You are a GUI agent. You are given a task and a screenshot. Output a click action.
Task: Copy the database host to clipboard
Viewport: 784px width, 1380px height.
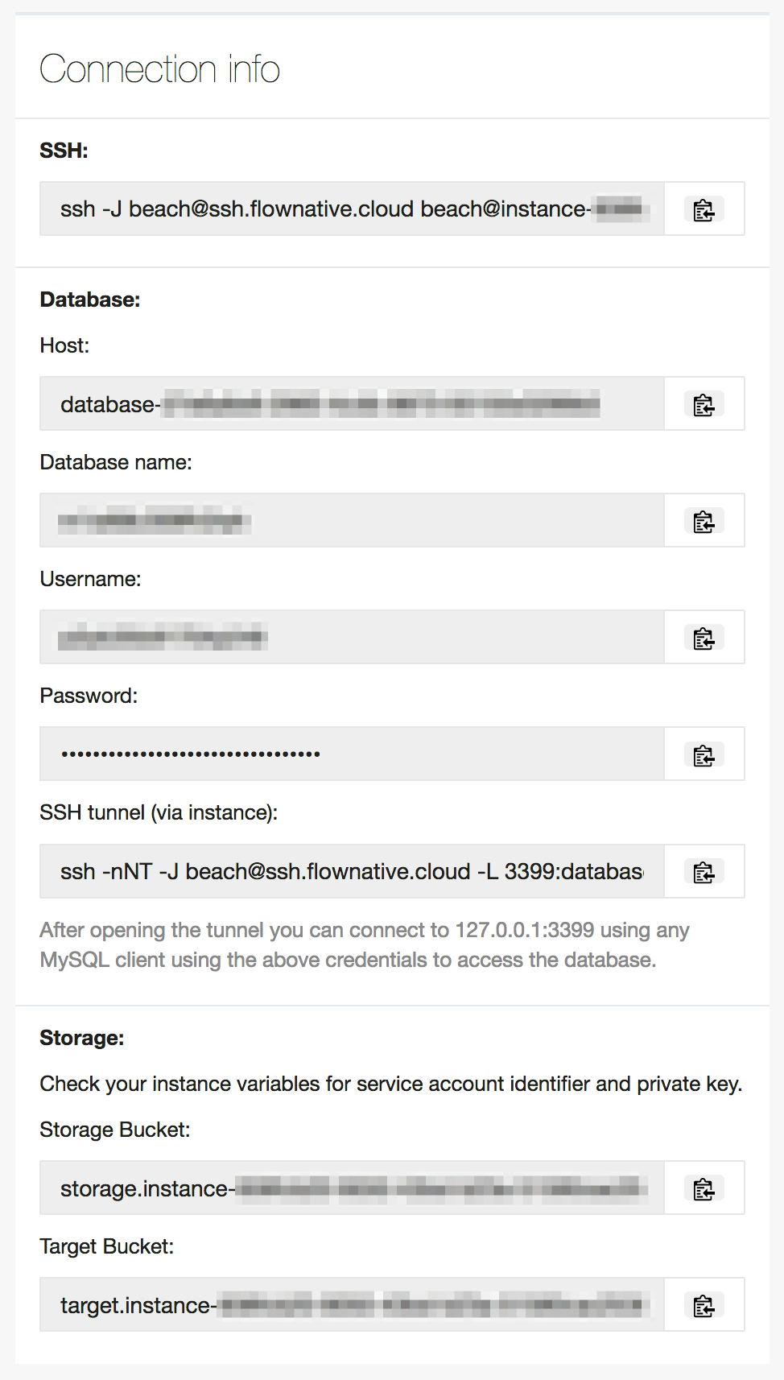pyautogui.click(x=704, y=404)
